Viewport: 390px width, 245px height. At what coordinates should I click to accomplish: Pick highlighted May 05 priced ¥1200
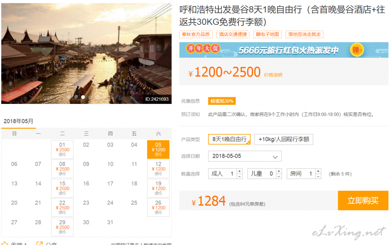click(x=158, y=149)
